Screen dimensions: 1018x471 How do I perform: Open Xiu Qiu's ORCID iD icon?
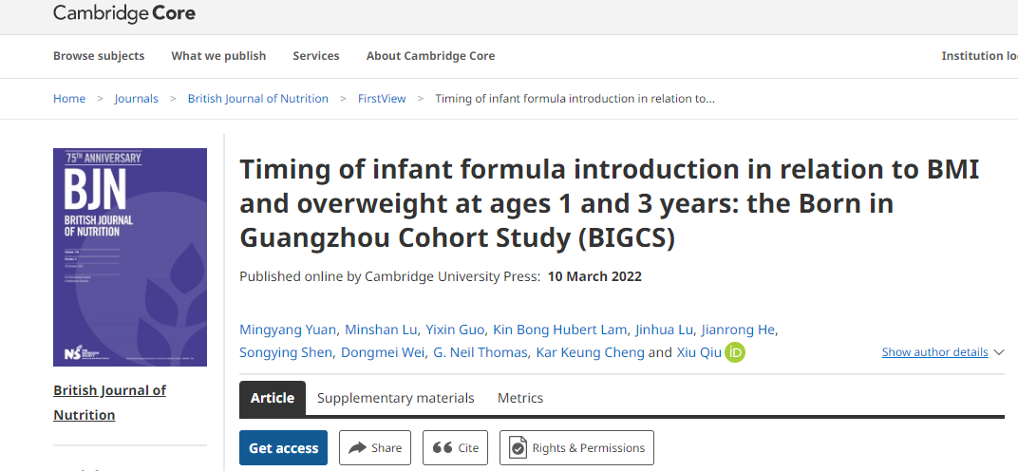[735, 352]
